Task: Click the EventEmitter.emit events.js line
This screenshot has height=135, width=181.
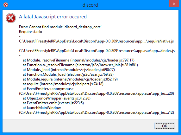Action: [x=53, y=103]
